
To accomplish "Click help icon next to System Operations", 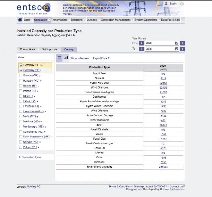I will [x=159, y=20].
